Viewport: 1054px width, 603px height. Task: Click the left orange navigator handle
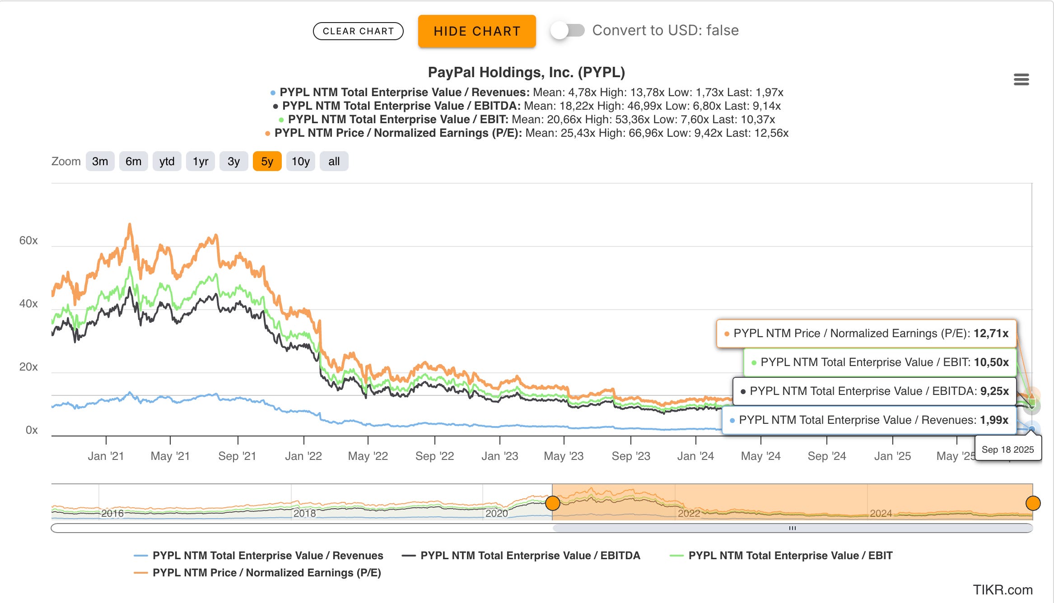click(x=553, y=503)
